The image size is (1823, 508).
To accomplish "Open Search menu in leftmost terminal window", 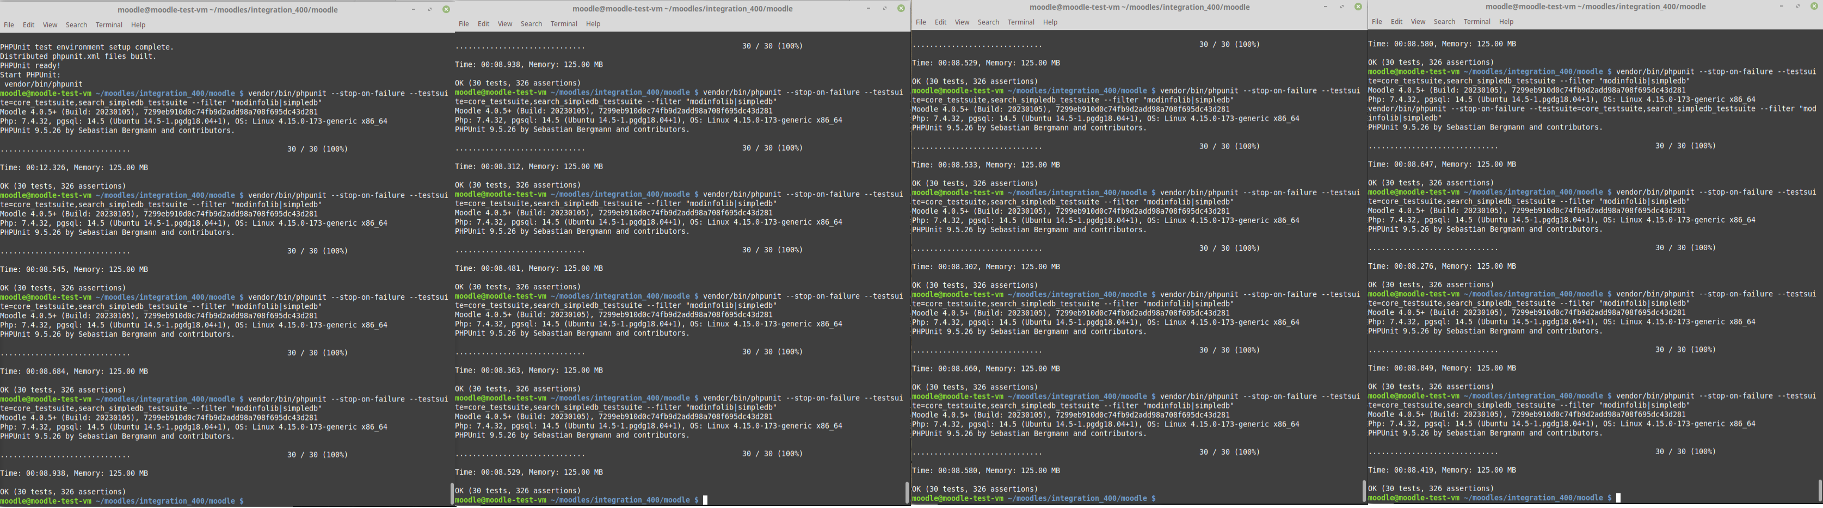I will coord(76,25).
